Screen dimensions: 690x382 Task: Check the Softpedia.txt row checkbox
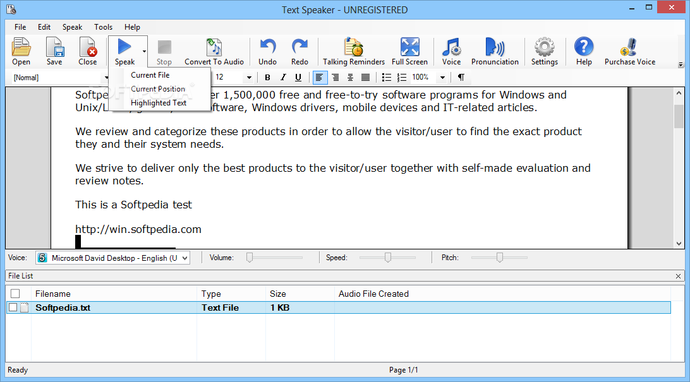(x=13, y=307)
